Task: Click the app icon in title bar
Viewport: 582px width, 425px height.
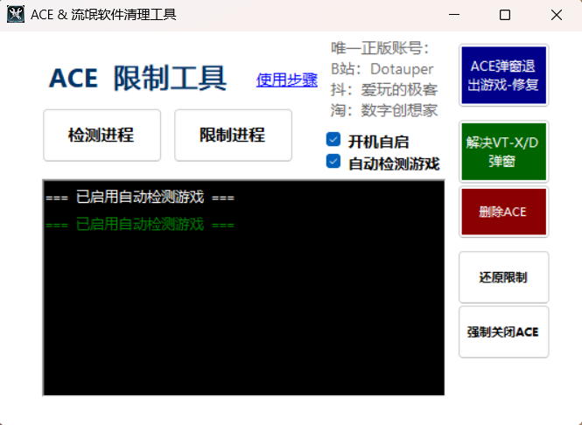Action: click(x=16, y=15)
